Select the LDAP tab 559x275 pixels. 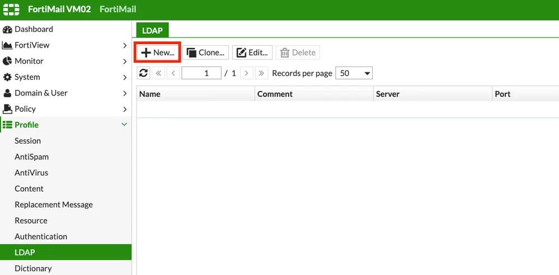153,30
